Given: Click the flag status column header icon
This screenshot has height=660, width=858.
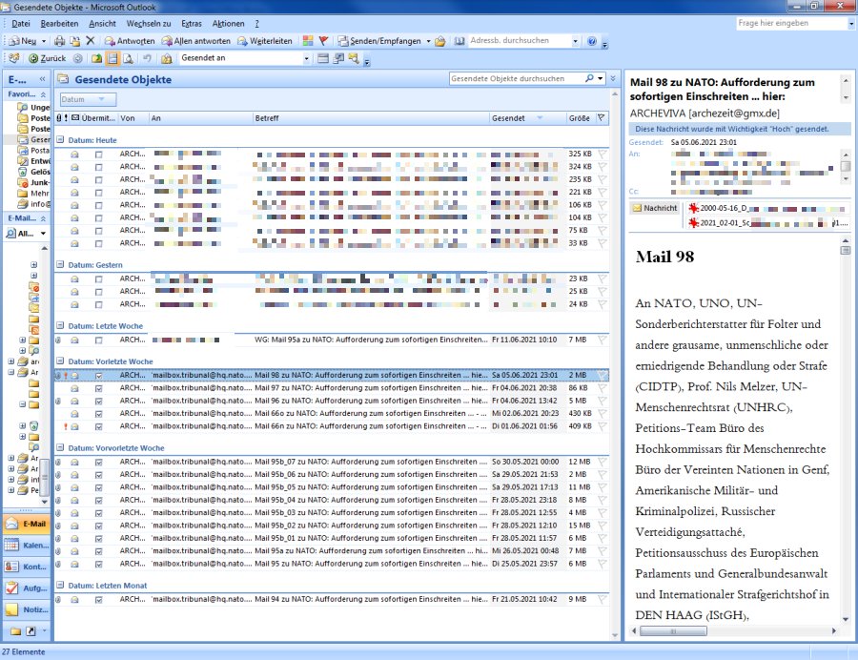Looking at the screenshot, I should coord(602,118).
